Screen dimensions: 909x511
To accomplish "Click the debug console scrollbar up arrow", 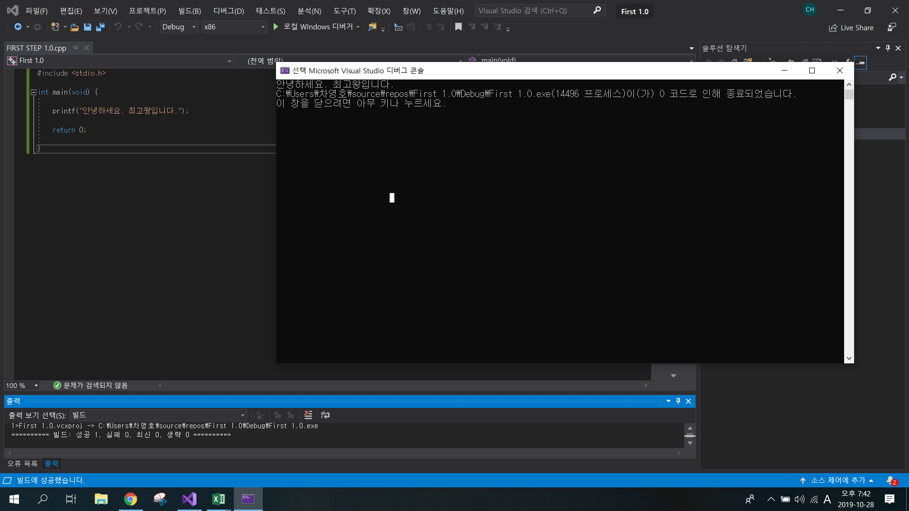I will 849,84.
